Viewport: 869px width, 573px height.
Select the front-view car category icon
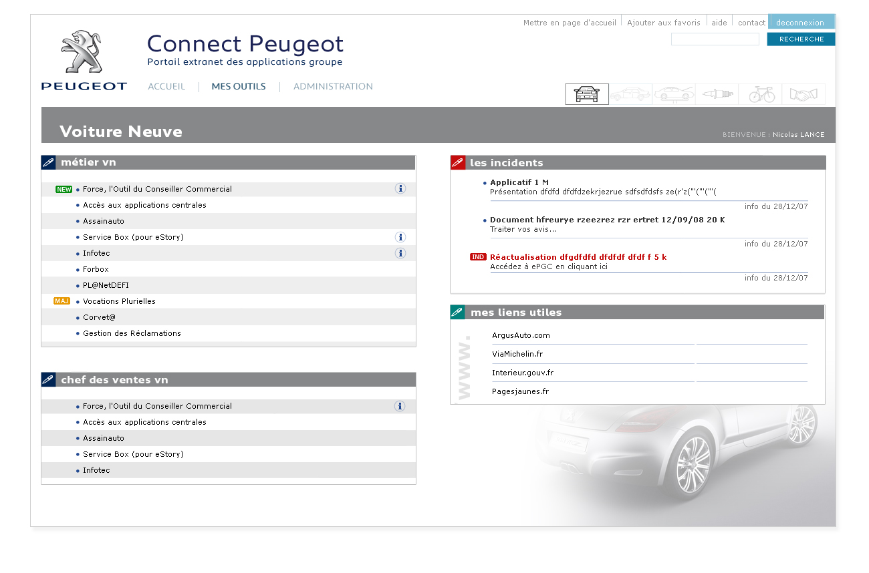(x=587, y=94)
